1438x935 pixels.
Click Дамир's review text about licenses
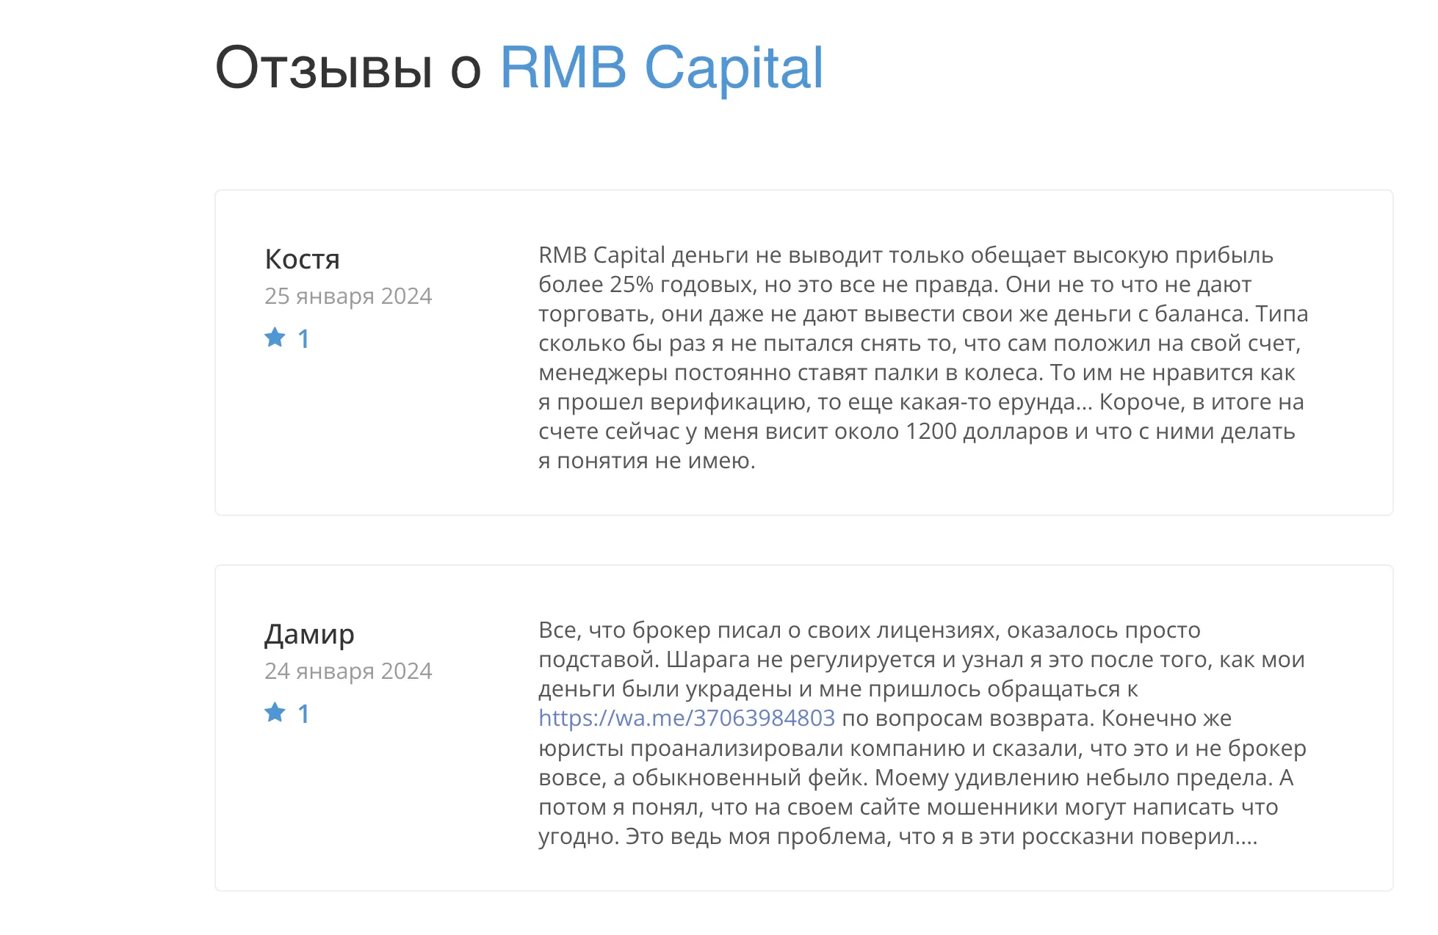[x=922, y=733]
